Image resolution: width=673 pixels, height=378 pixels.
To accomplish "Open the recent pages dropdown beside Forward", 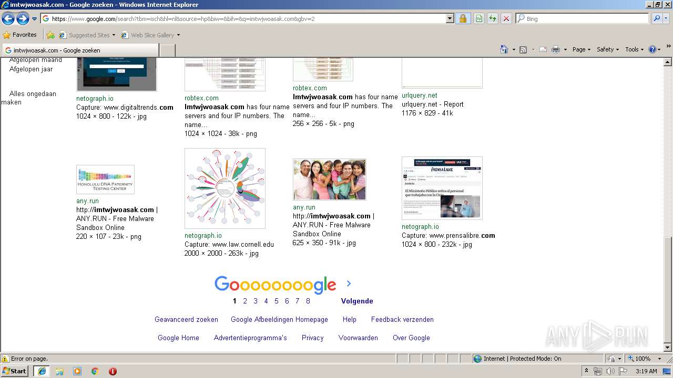I will tap(34, 19).
